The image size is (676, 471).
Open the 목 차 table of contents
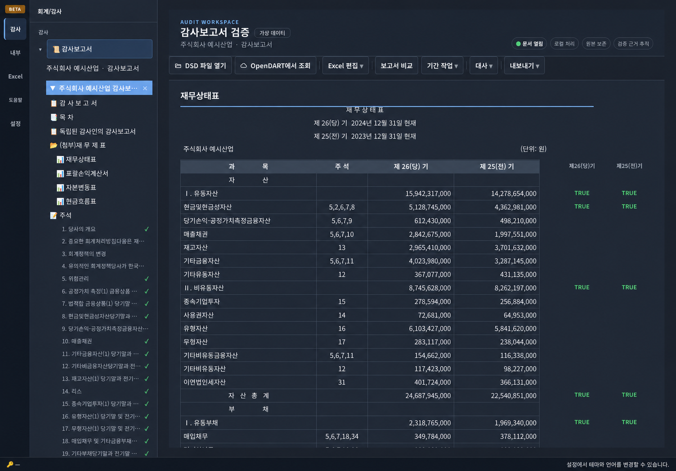tap(66, 117)
